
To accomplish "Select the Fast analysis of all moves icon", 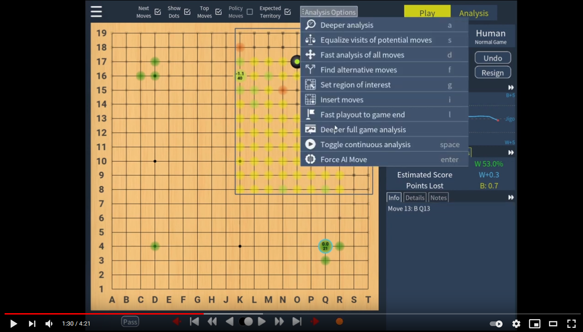I will (310, 55).
